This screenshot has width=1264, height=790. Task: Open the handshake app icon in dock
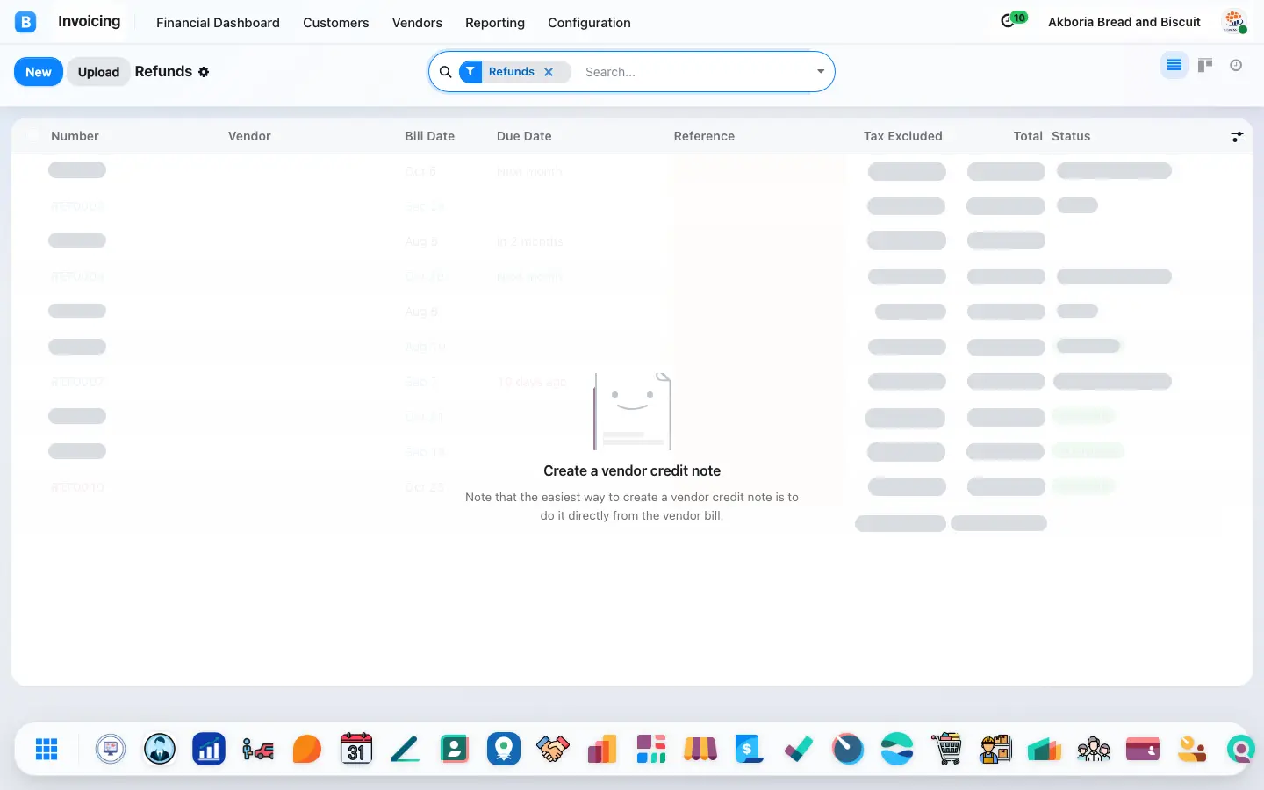(553, 749)
